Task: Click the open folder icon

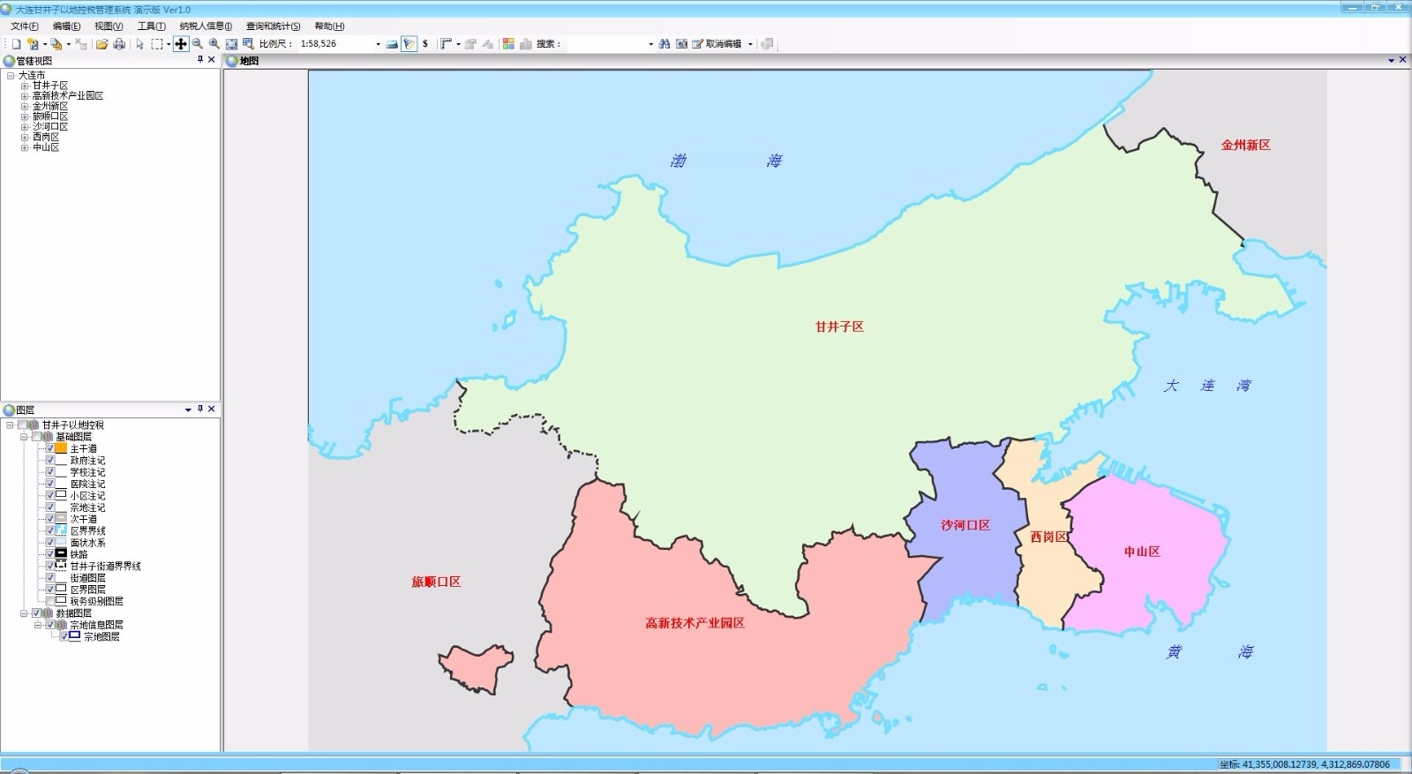Action: 102,43
